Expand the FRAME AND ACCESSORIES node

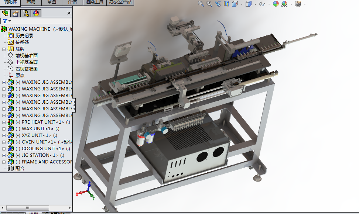tap(4, 162)
